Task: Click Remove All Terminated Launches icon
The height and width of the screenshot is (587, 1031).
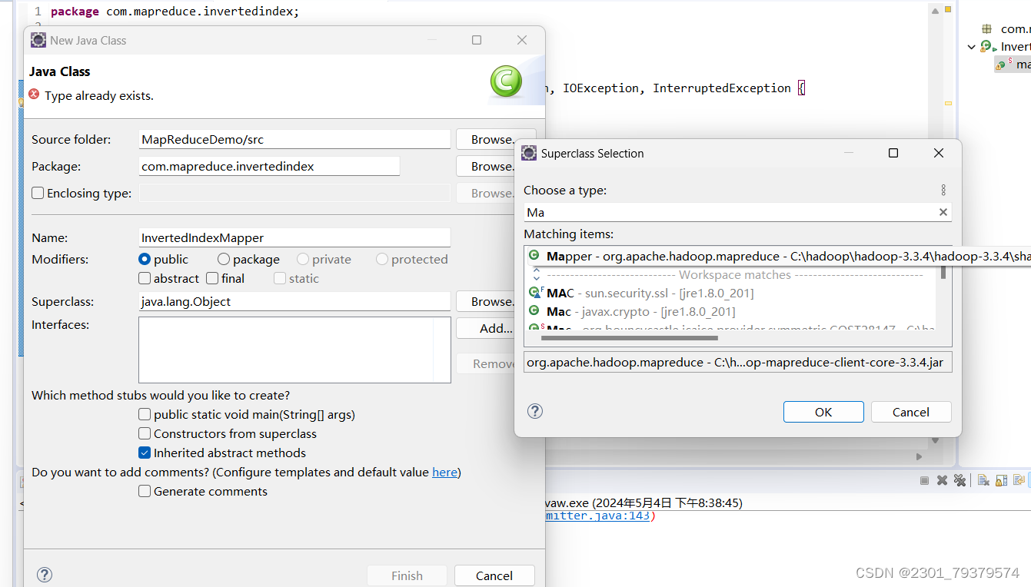Action: coord(960,479)
